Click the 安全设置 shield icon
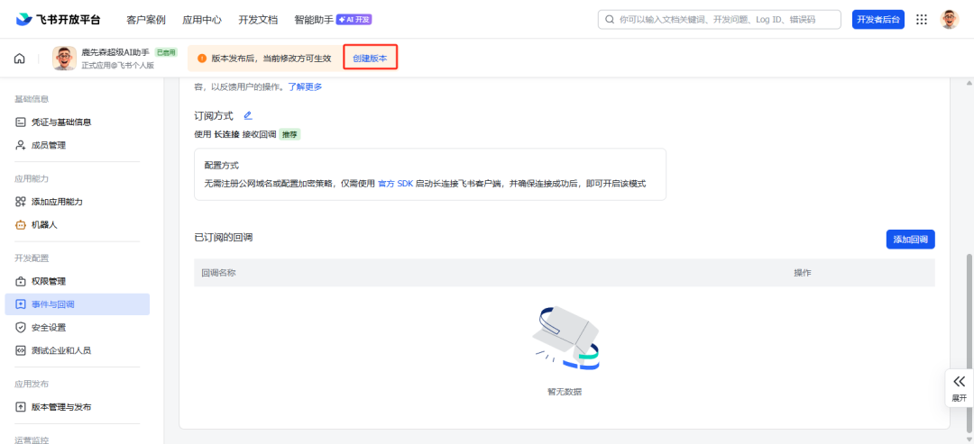This screenshot has height=444, width=974. [20, 328]
